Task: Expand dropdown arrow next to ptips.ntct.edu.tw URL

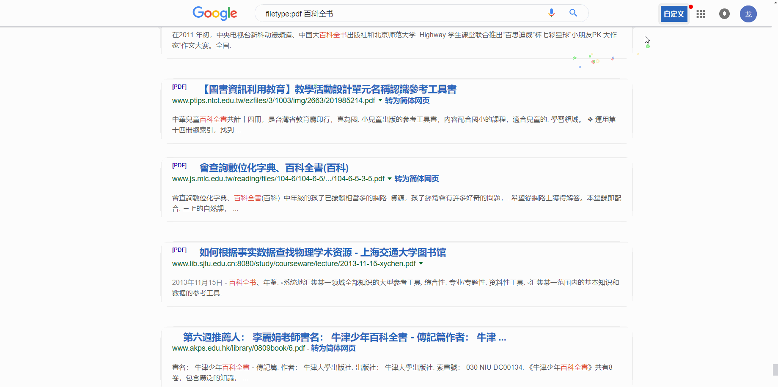Action: 380,101
